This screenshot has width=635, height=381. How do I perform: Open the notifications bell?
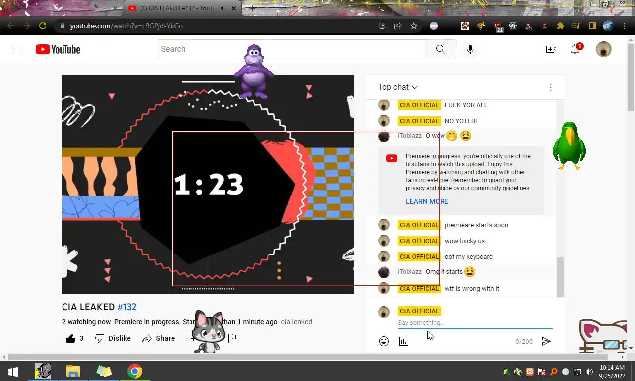coord(575,49)
